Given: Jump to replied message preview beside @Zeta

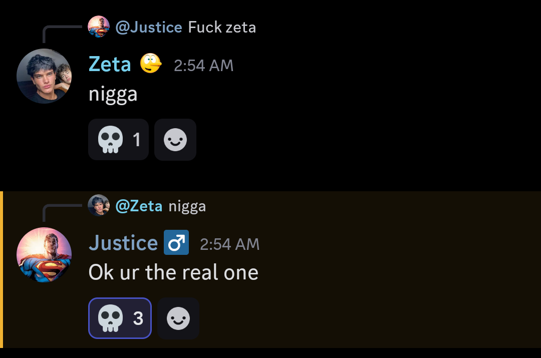Looking at the screenshot, I should [x=187, y=207].
